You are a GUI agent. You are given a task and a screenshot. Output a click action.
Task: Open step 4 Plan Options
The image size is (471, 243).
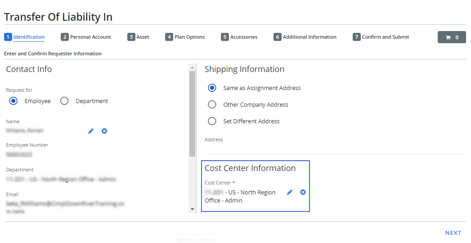(185, 37)
